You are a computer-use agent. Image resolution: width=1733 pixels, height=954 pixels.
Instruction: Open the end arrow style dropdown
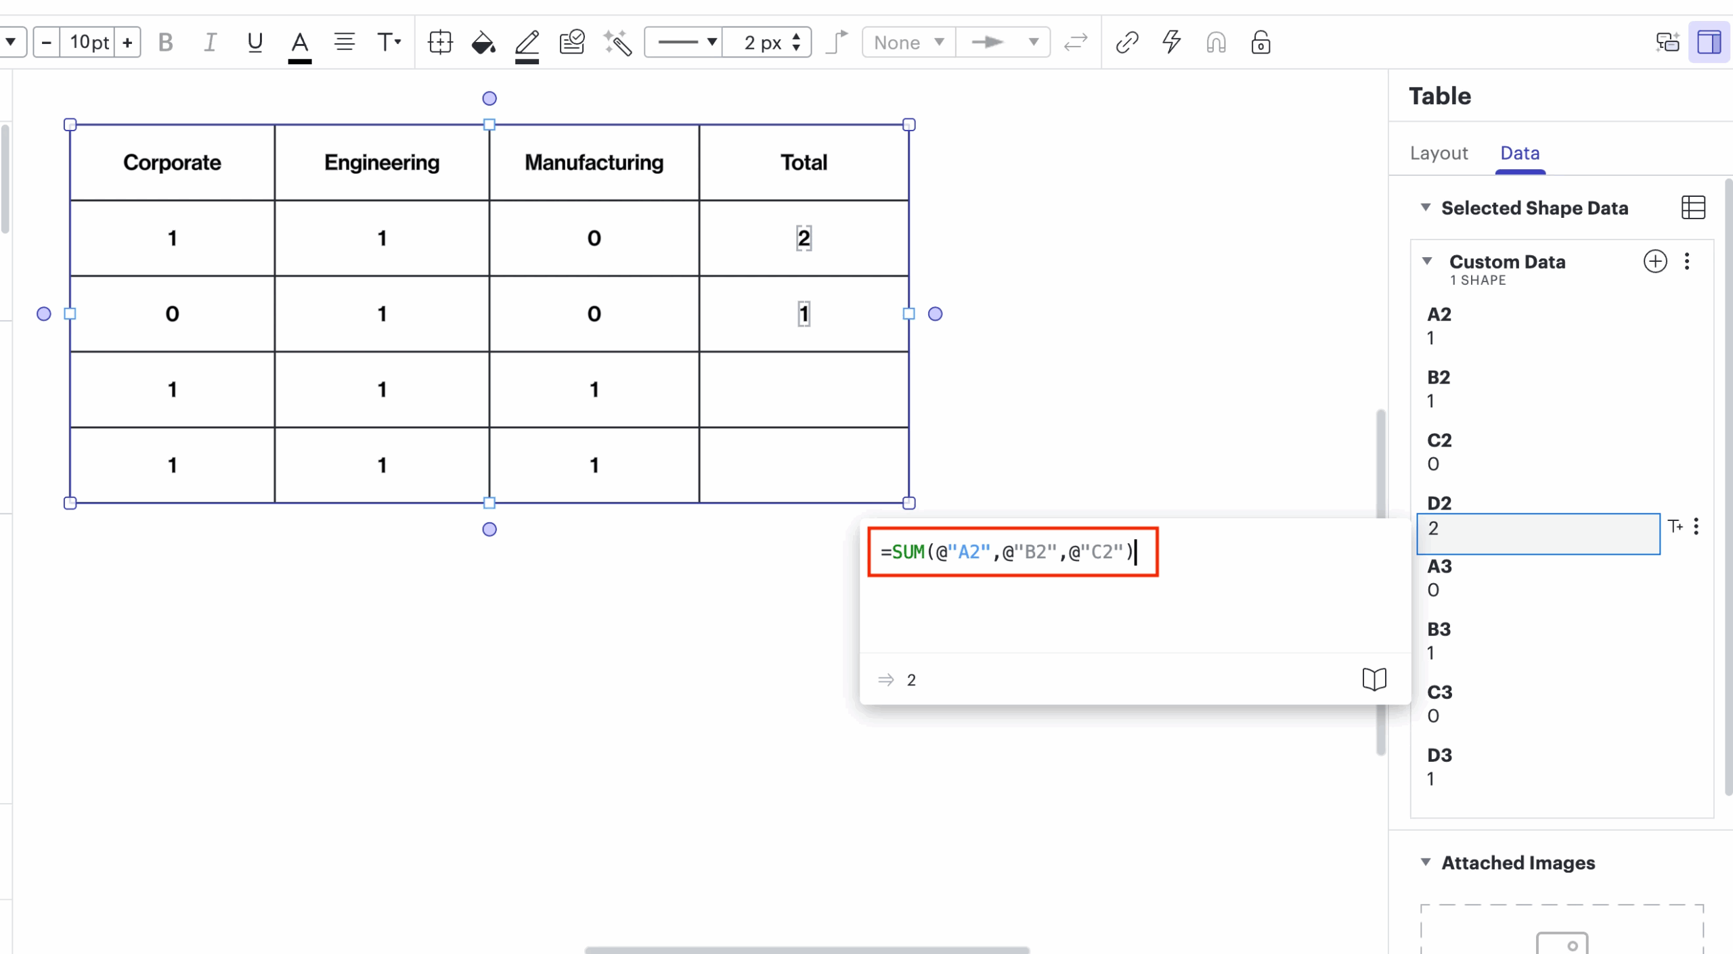point(1003,43)
